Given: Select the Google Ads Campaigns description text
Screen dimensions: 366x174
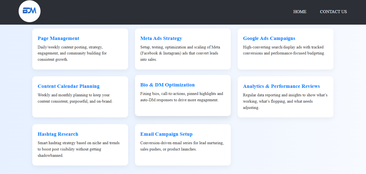Looking at the screenshot, I should [x=284, y=50].
